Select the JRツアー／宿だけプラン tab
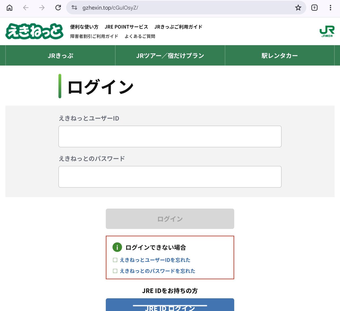The width and height of the screenshot is (340, 311). [x=170, y=56]
